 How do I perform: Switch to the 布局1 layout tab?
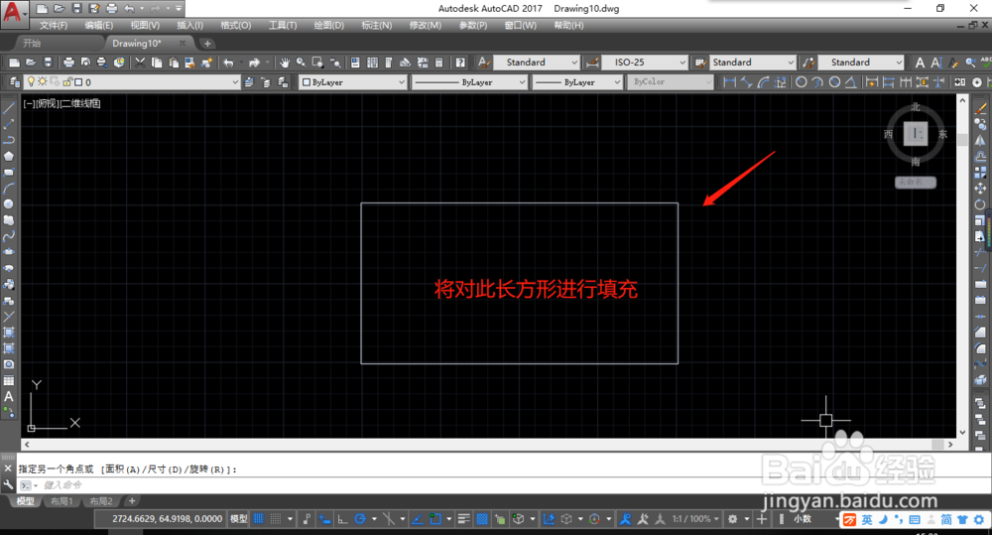[62, 501]
